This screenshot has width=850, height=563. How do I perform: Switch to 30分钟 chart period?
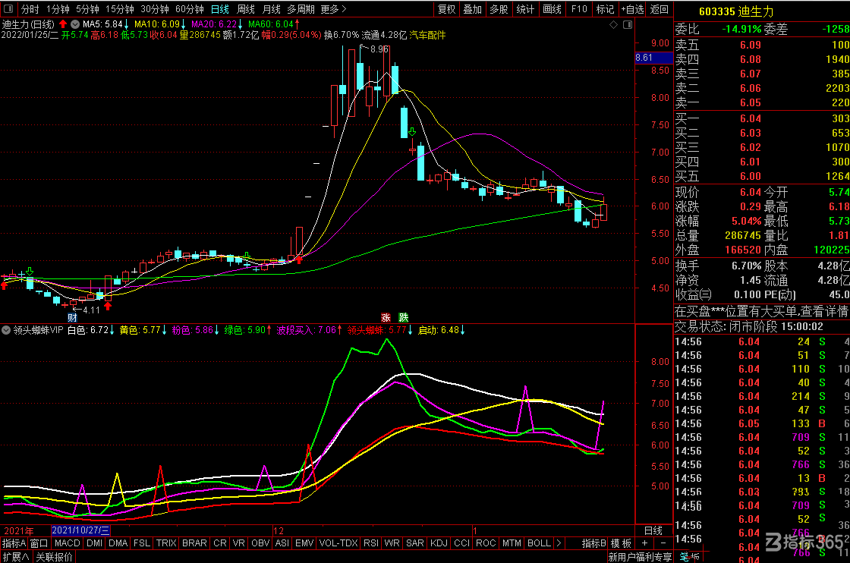(x=155, y=9)
